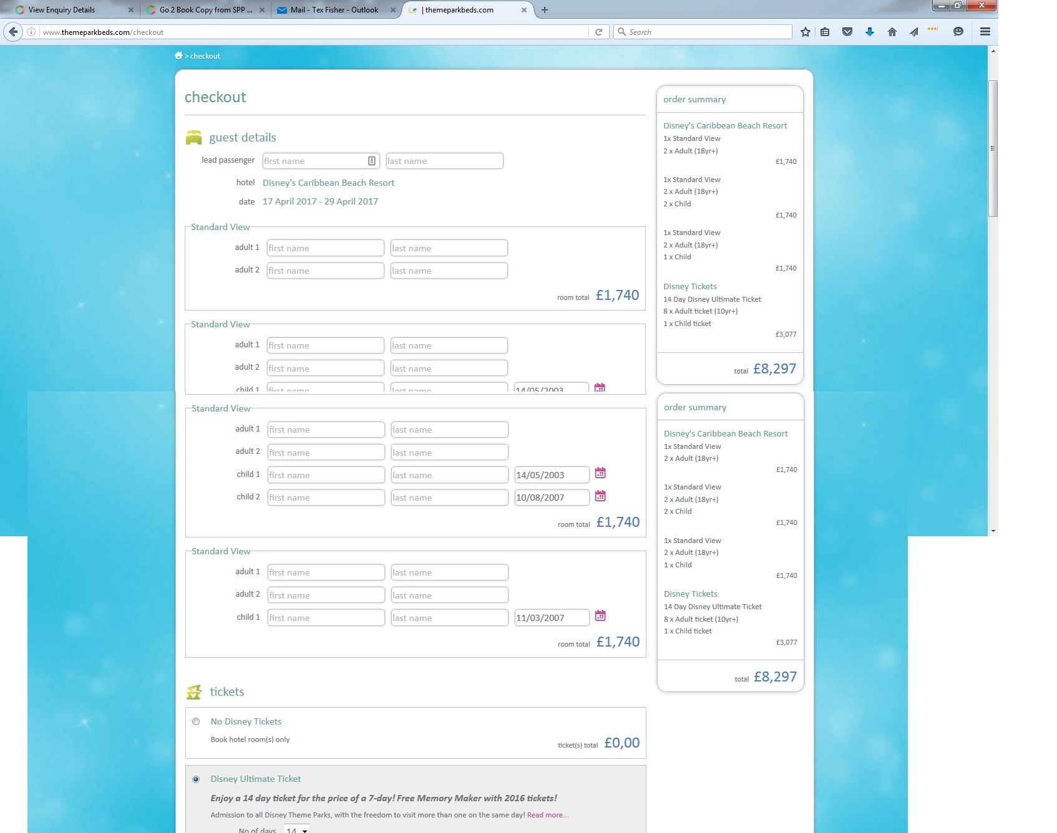Viewport: 1057px width, 833px height.
Task: Expand the No of days dropdown
Action: point(296,829)
